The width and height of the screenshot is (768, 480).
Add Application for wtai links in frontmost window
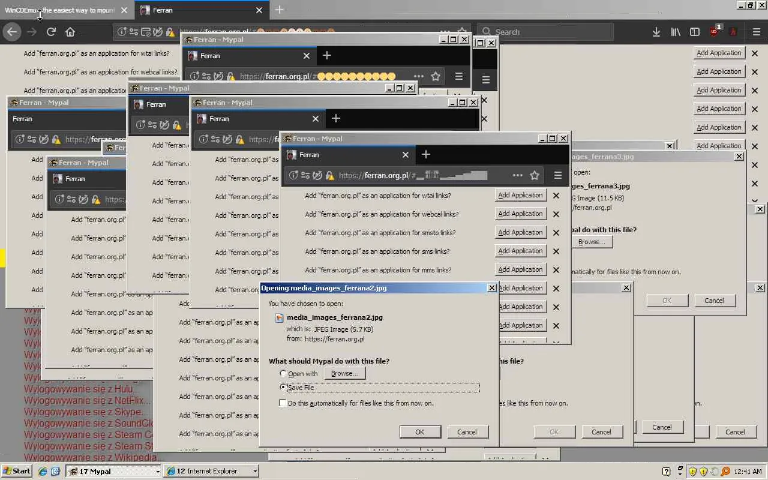[x=520, y=195]
